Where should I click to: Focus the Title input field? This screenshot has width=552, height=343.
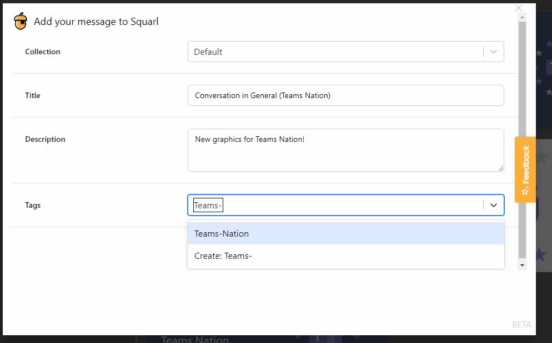pyautogui.click(x=345, y=95)
